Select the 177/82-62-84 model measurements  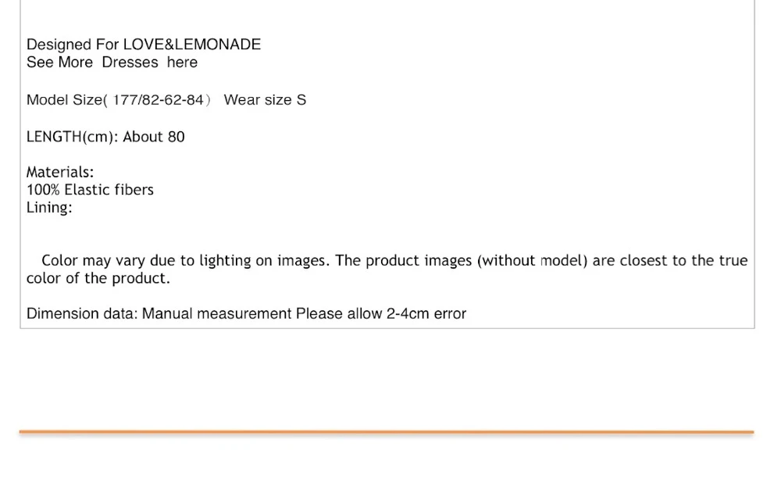click(158, 100)
